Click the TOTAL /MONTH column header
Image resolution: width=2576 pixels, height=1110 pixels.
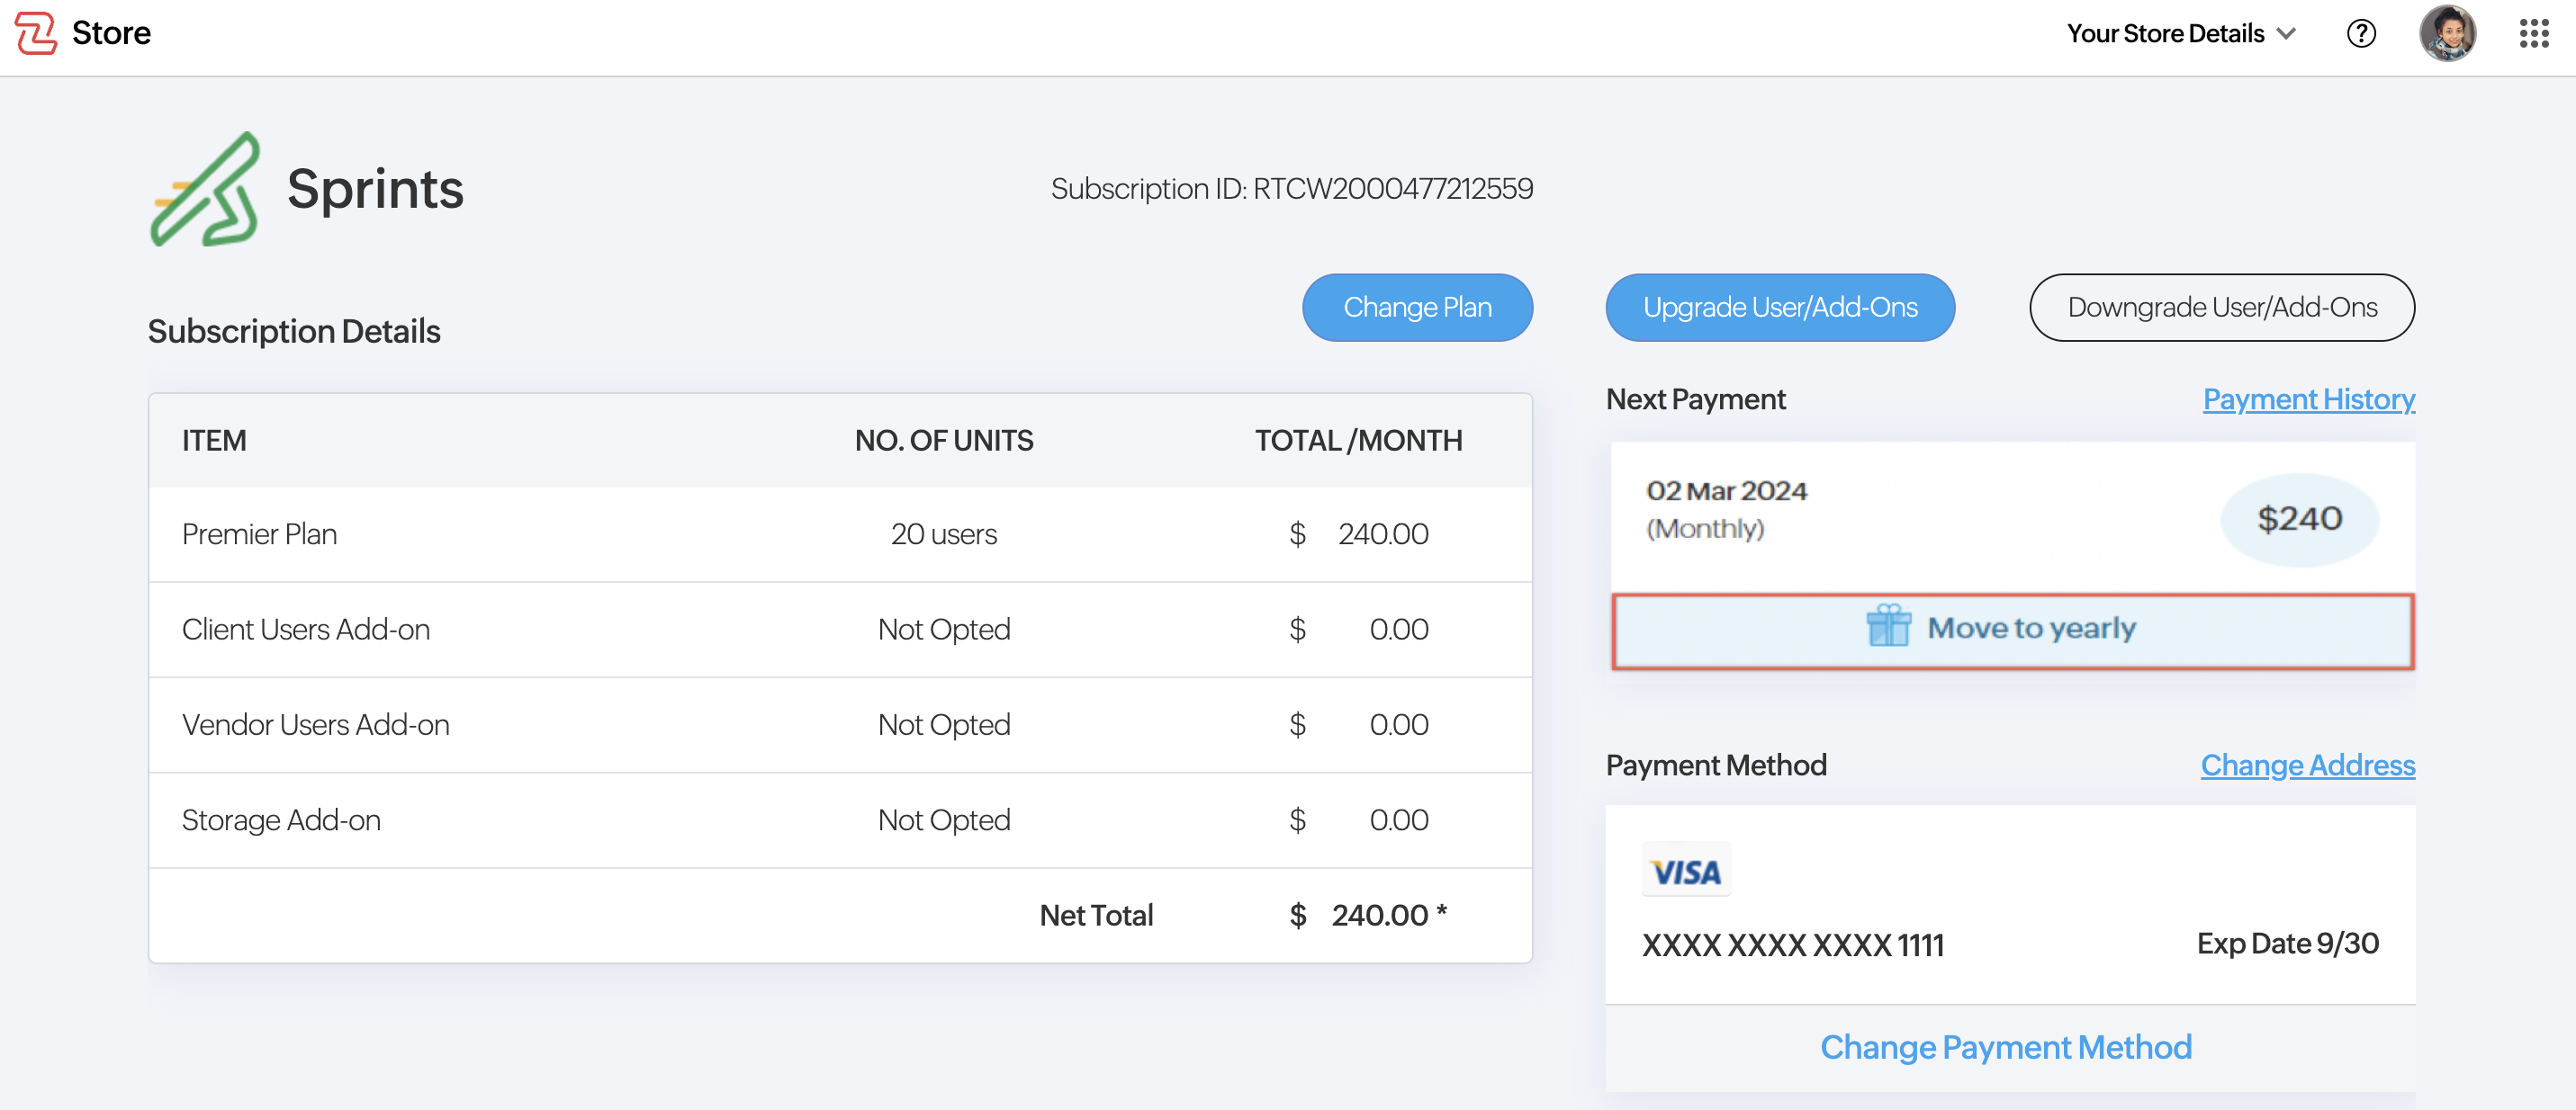point(1359,441)
